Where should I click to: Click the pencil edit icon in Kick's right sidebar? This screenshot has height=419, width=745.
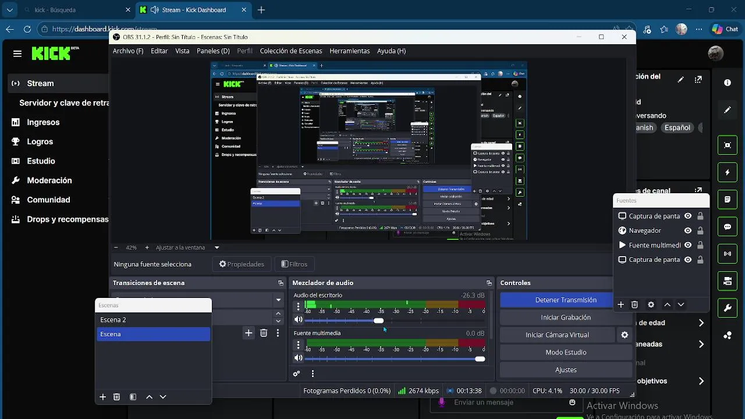point(728,109)
